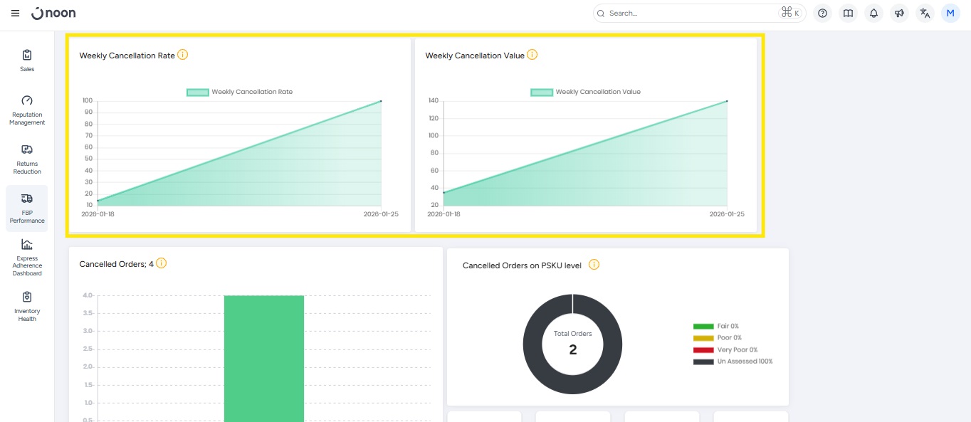The width and height of the screenshot is (971, 422).
Task: Click info icon beside Cancelled Orders on PSKU level
Action: pos(594,265)
